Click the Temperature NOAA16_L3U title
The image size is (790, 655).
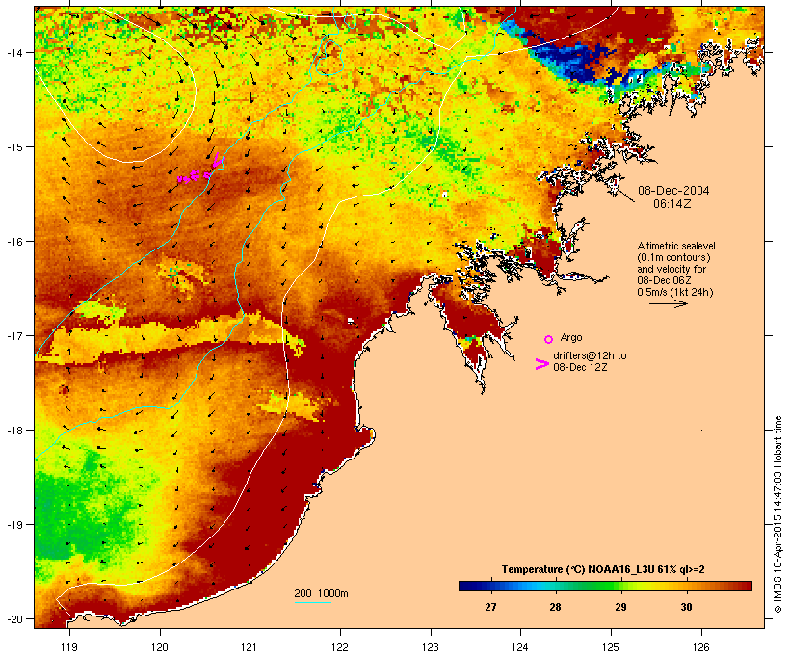coord(603,569)
